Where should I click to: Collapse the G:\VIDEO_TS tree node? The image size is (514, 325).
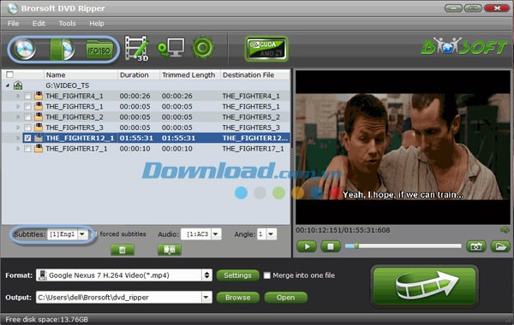(x=8, y=86)
